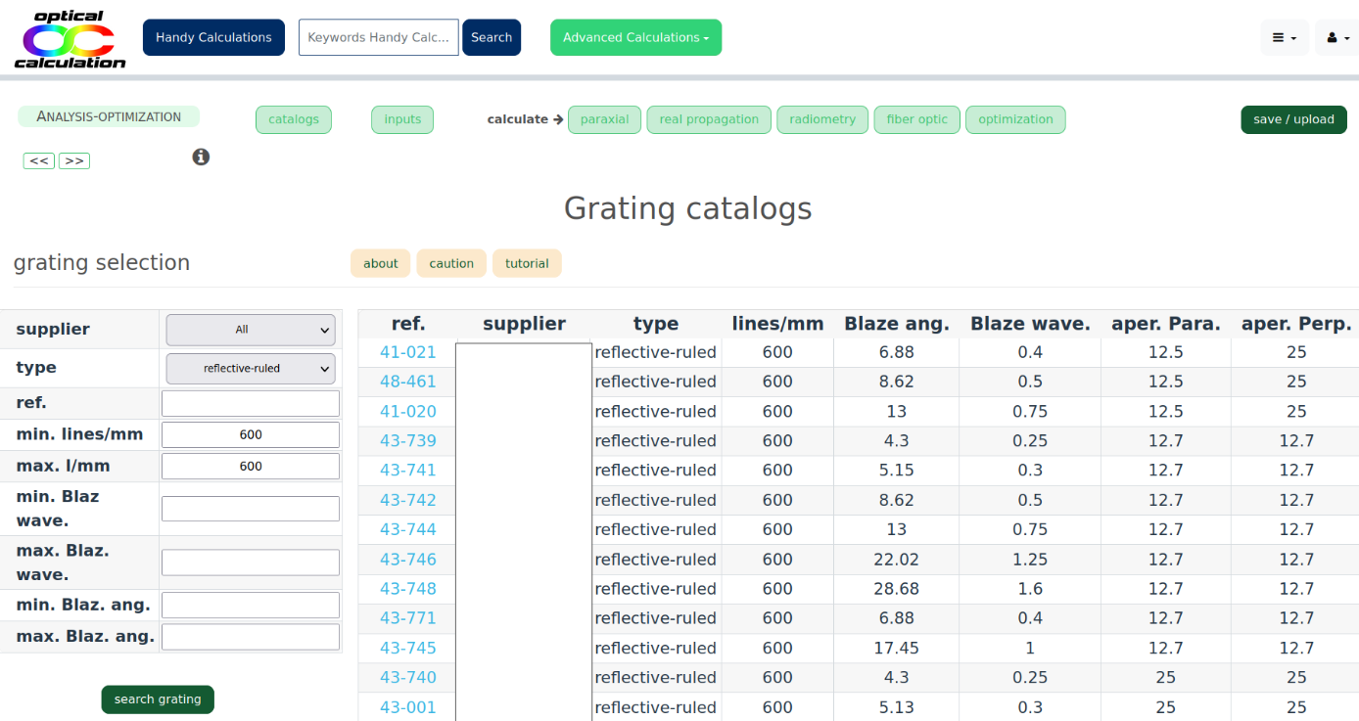
Task: Open the user account icon menu
Action: (1337, 38)
